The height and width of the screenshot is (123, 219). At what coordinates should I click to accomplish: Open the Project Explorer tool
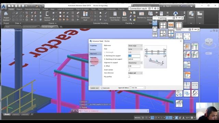click(6, 16)
